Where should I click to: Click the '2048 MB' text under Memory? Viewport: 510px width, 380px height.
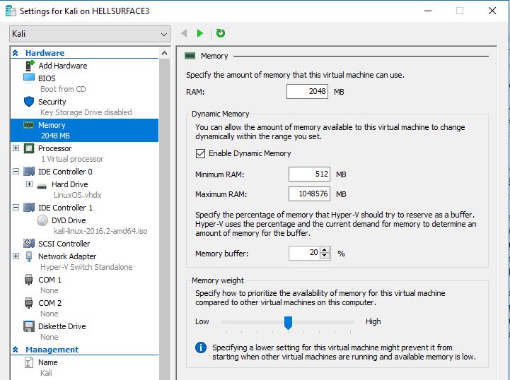click(55, 136)
